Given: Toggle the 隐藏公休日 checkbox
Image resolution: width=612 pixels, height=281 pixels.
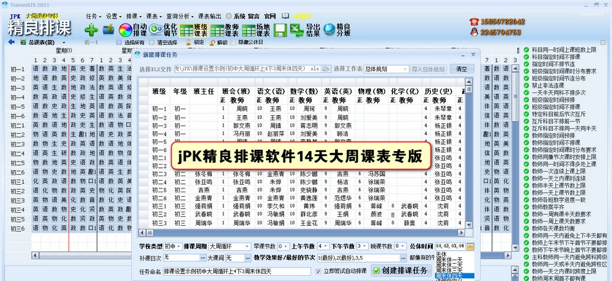Looking at the screenshot, I should (233, 42).
